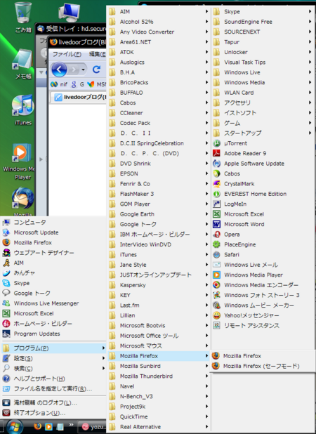Expand the SoundEngine Free folder
316x434 pixels.
click(x=263, y=22)
